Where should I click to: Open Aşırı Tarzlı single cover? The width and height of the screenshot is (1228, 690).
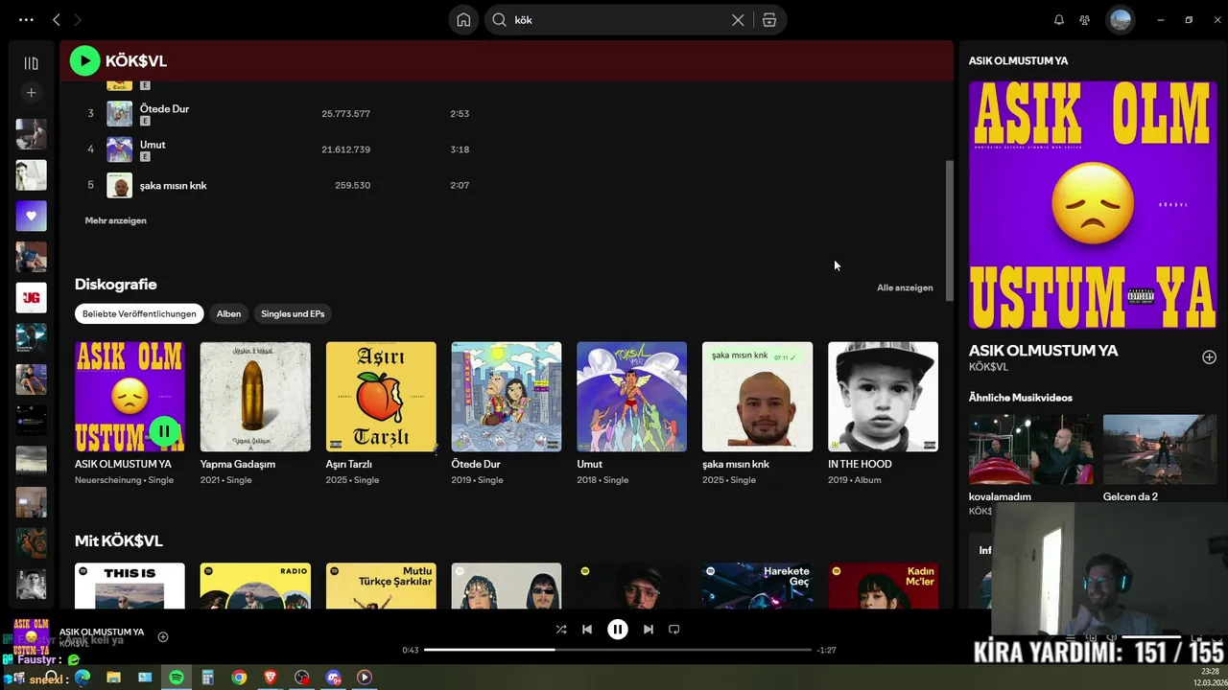click(x=381, y=397)
